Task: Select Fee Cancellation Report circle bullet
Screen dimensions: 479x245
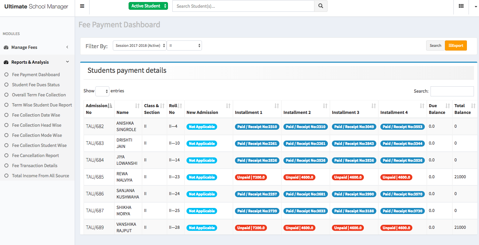Action: pos(6,156)
